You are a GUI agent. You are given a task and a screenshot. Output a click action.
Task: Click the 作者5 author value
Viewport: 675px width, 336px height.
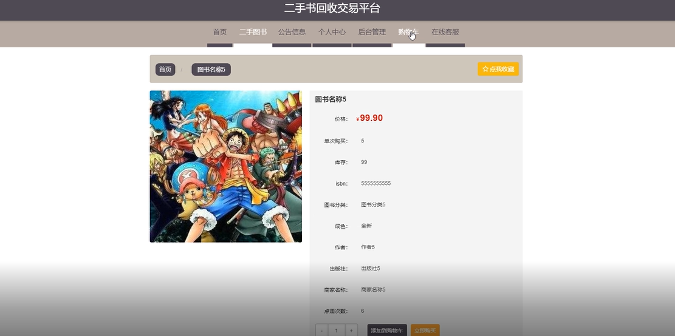coord(368,247)
